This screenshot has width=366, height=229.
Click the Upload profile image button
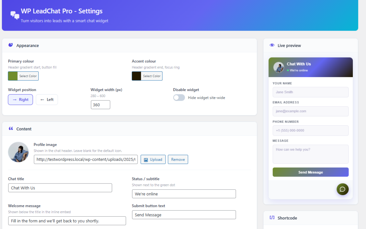click(x=153, y=159)
